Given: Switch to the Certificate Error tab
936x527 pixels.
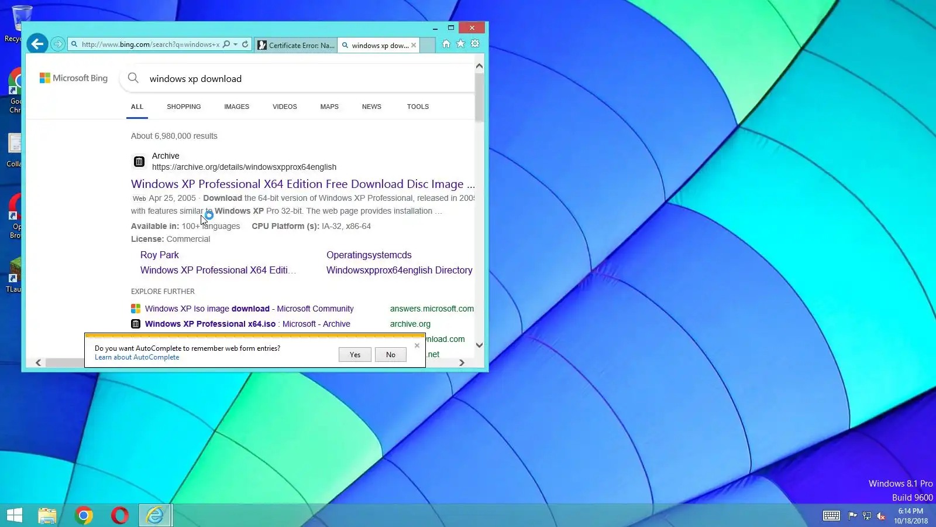Looking at the screenshot, I should click(x=296, y=45).
